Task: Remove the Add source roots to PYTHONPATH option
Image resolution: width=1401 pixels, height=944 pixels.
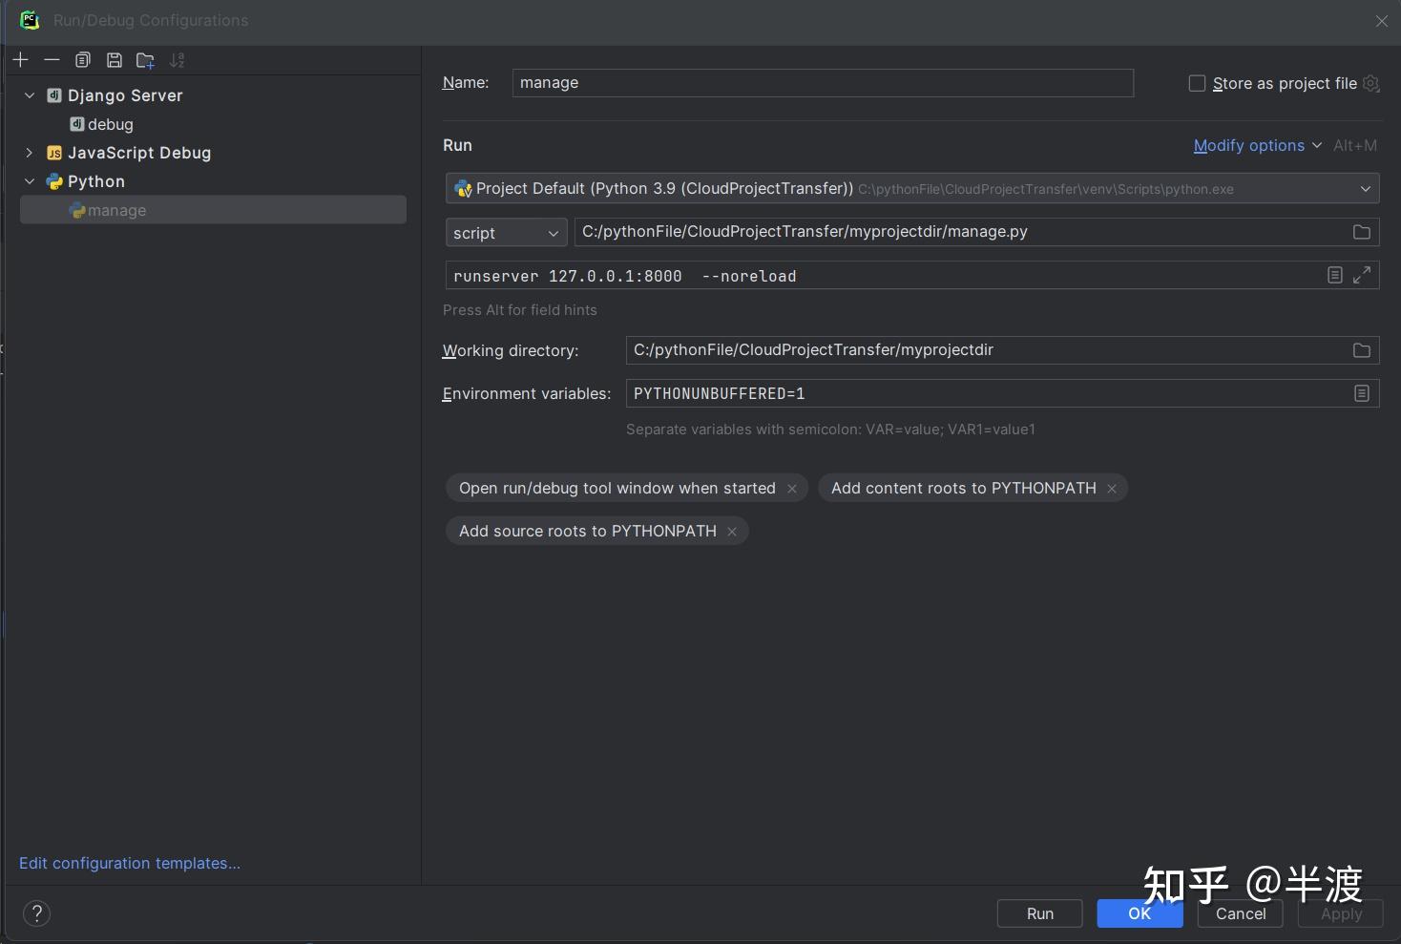Action: coord(731,531)
